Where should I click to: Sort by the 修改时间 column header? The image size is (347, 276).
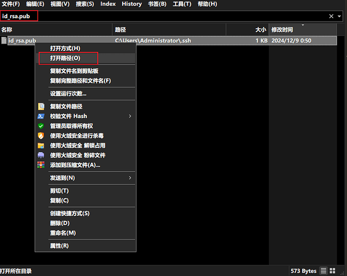point(303,30)
